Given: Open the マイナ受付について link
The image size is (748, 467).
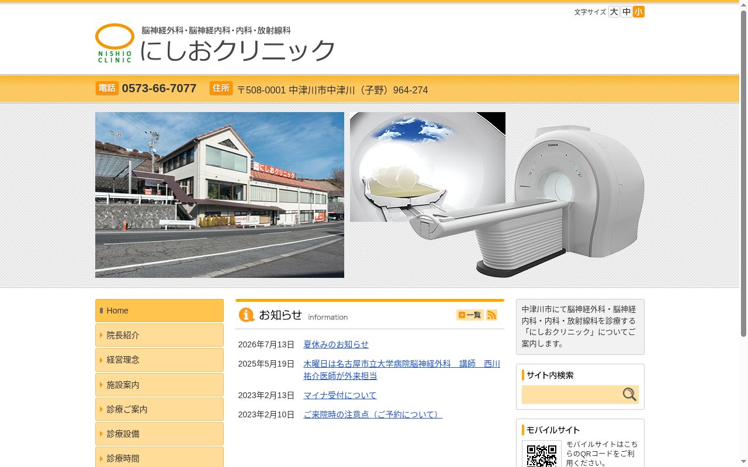Looking at the screenshot, I should 340,395.
